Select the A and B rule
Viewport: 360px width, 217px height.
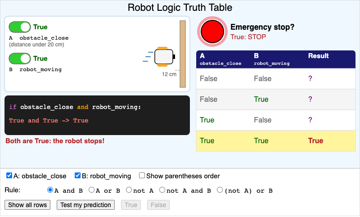click(x=50, y=190)
